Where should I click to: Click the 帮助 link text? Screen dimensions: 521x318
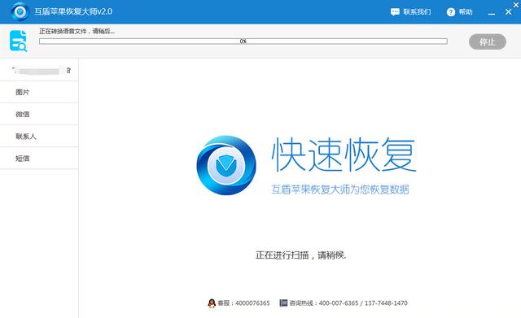466,12
